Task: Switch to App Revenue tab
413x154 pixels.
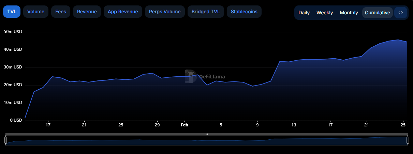Action: (x=123, y=12)
